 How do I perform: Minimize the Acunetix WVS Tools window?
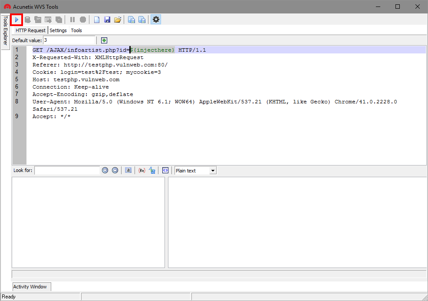pos(378,7)
